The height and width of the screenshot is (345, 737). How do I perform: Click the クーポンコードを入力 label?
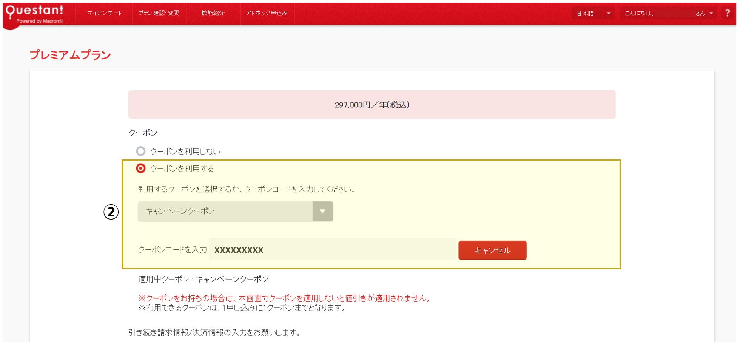173,250
